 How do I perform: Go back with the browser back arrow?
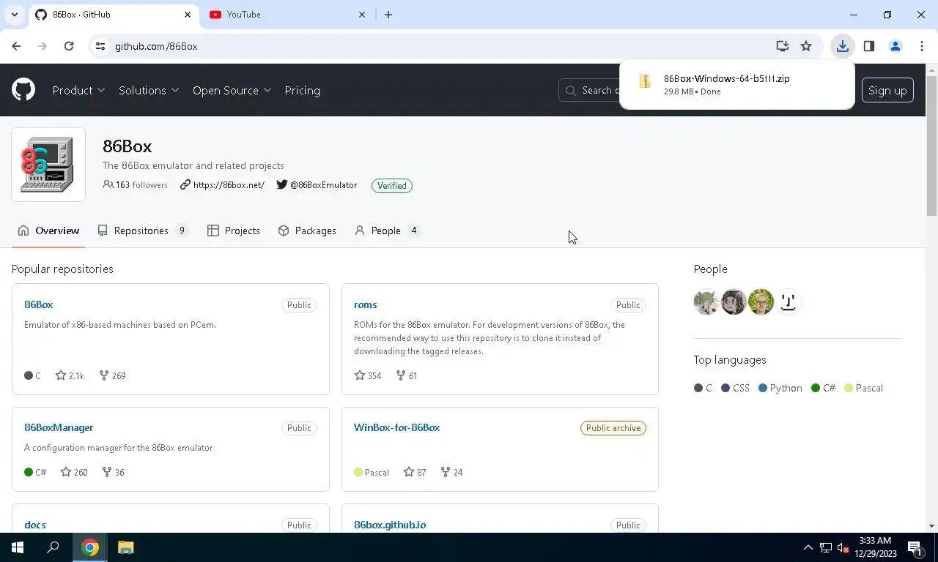click(x=16, y=46)
